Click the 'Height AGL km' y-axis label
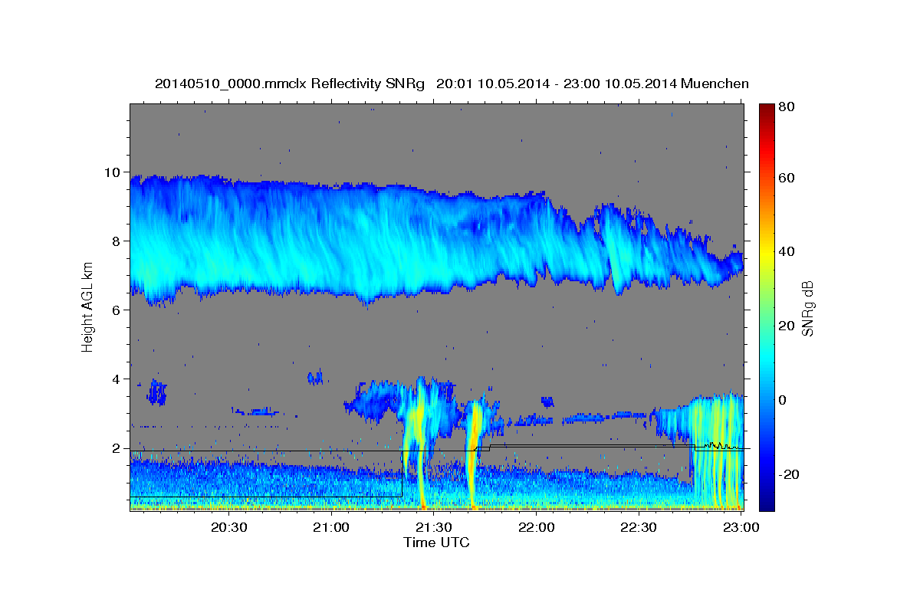920x613 pixels. tap(87, 306)
